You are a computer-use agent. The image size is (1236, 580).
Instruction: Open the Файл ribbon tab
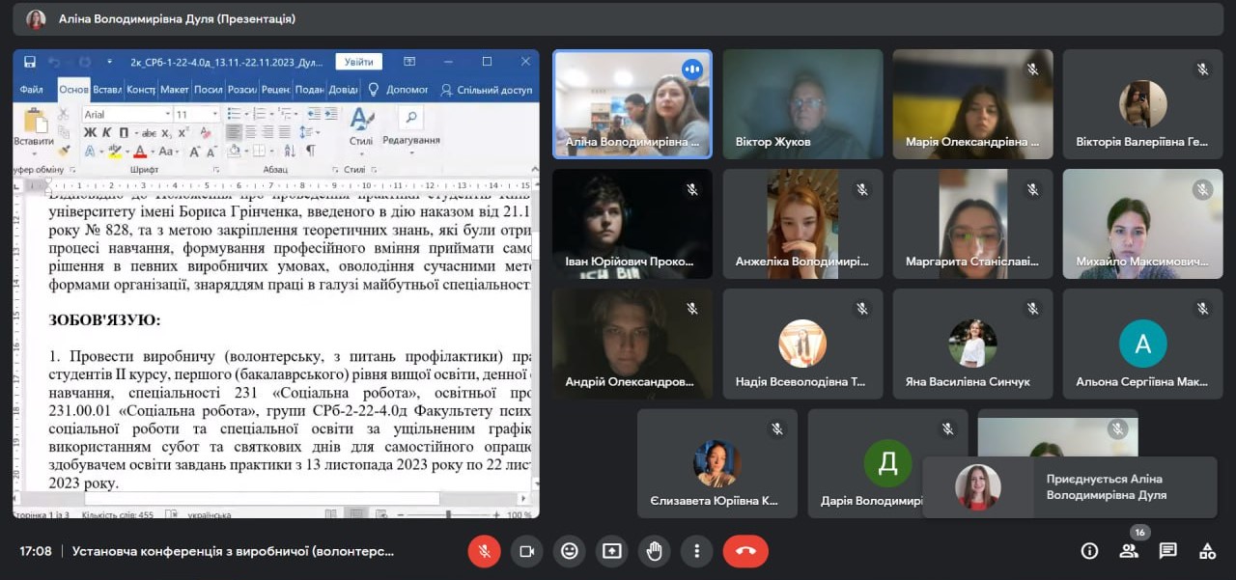[32, 90]
